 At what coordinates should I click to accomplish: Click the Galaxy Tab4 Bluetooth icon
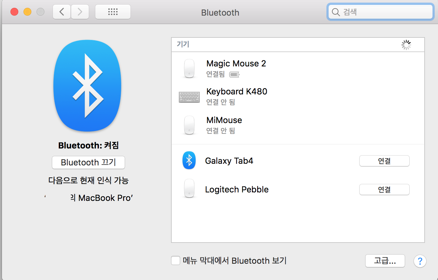189,161
